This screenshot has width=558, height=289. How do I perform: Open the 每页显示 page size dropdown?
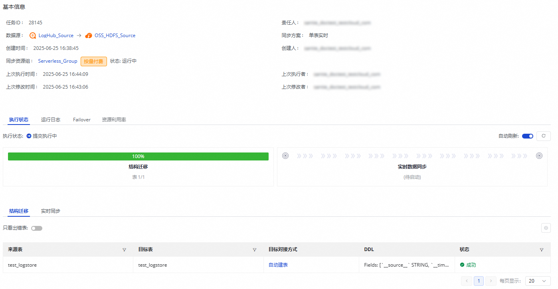[x=538, y=281]
